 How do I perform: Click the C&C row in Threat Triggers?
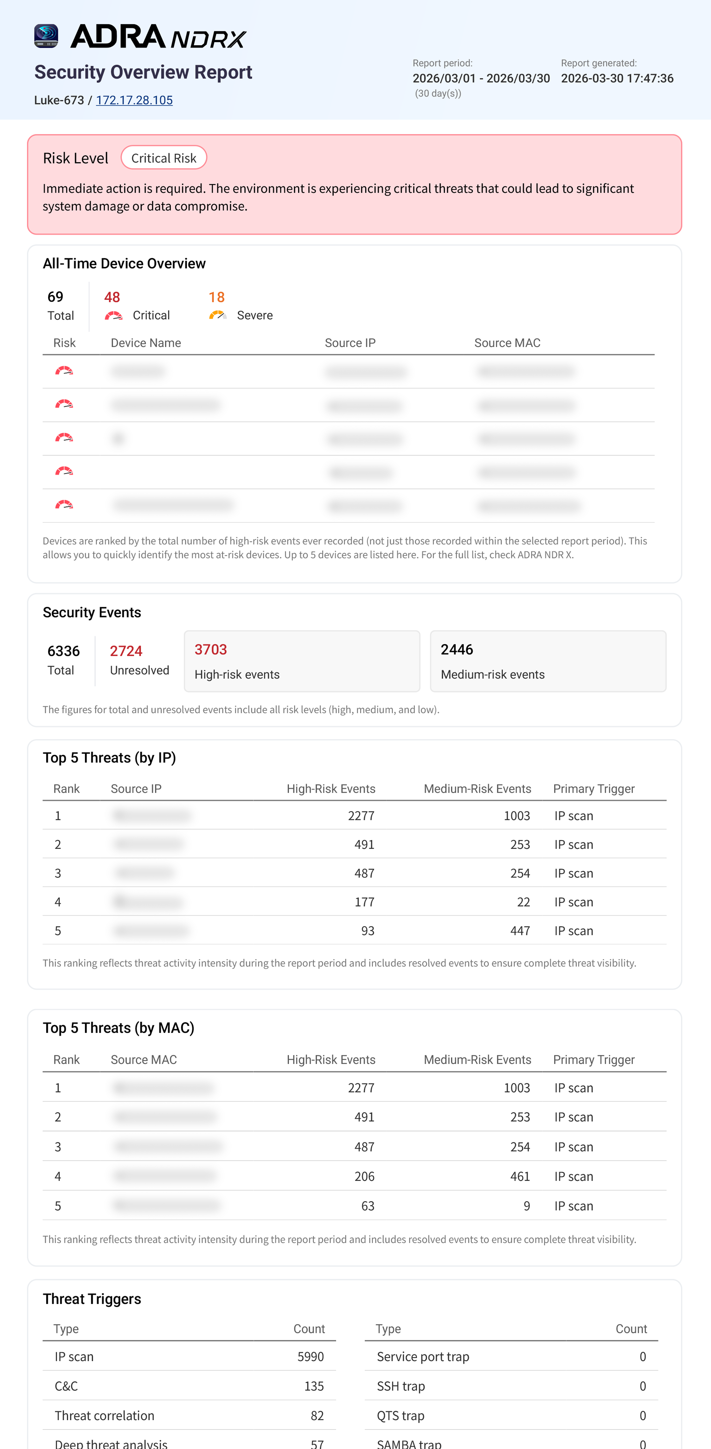point(189,1386)
